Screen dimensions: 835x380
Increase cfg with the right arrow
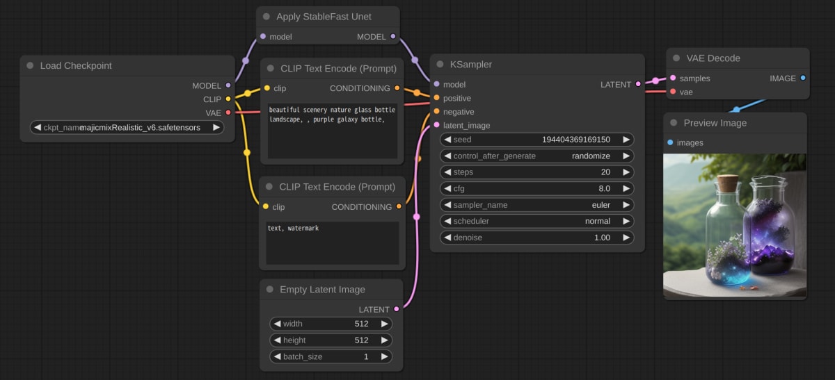(x=626, y=188)
